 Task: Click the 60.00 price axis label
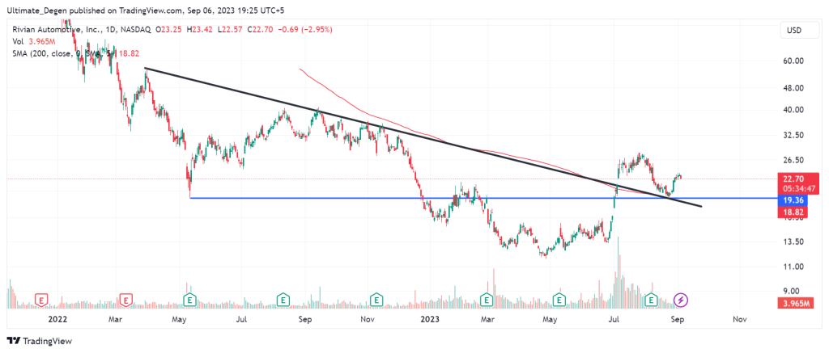794,61
